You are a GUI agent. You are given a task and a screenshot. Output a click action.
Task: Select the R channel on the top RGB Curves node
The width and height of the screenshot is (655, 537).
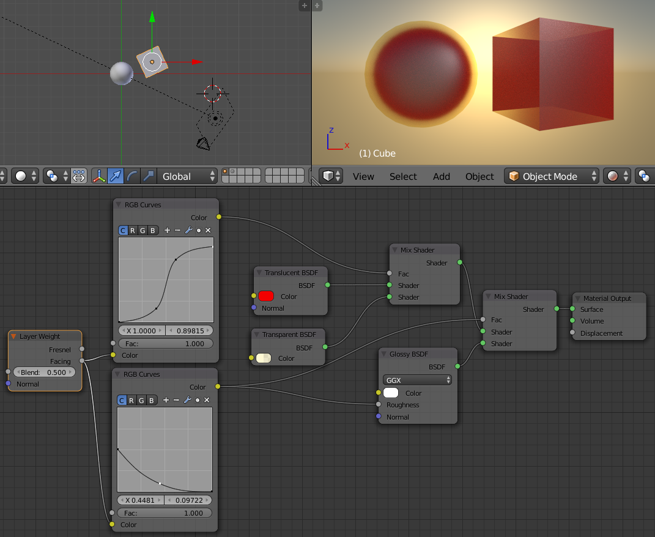point(133,230)
